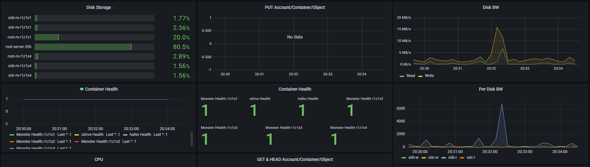Toggle the zdrive Health legend series
The image size is (590, 167).
[x=92, y=135]
